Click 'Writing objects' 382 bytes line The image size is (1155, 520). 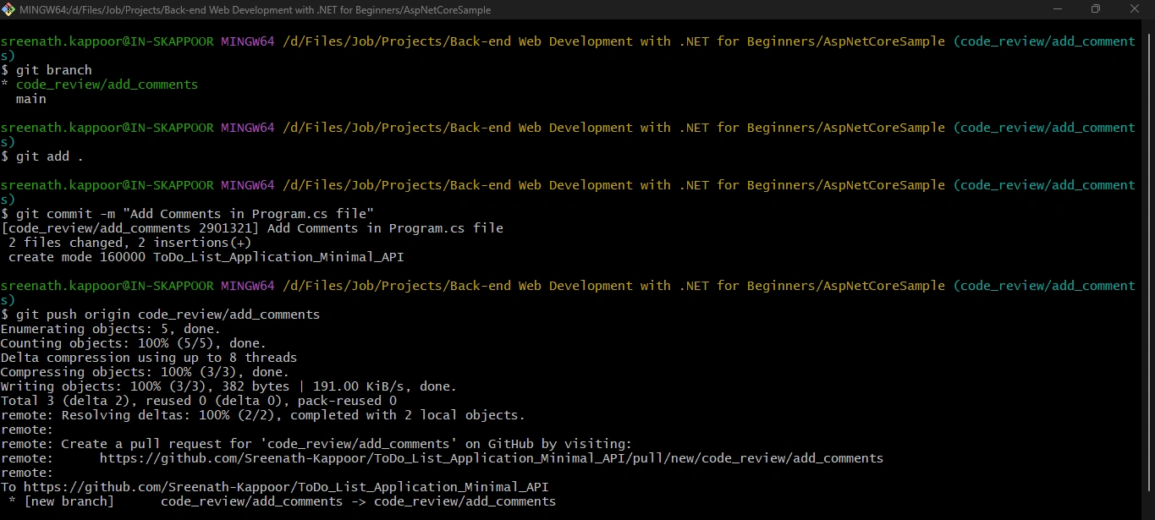tap(228, 386)
